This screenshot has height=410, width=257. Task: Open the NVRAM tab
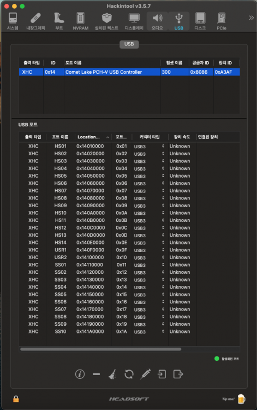[80, 21]
